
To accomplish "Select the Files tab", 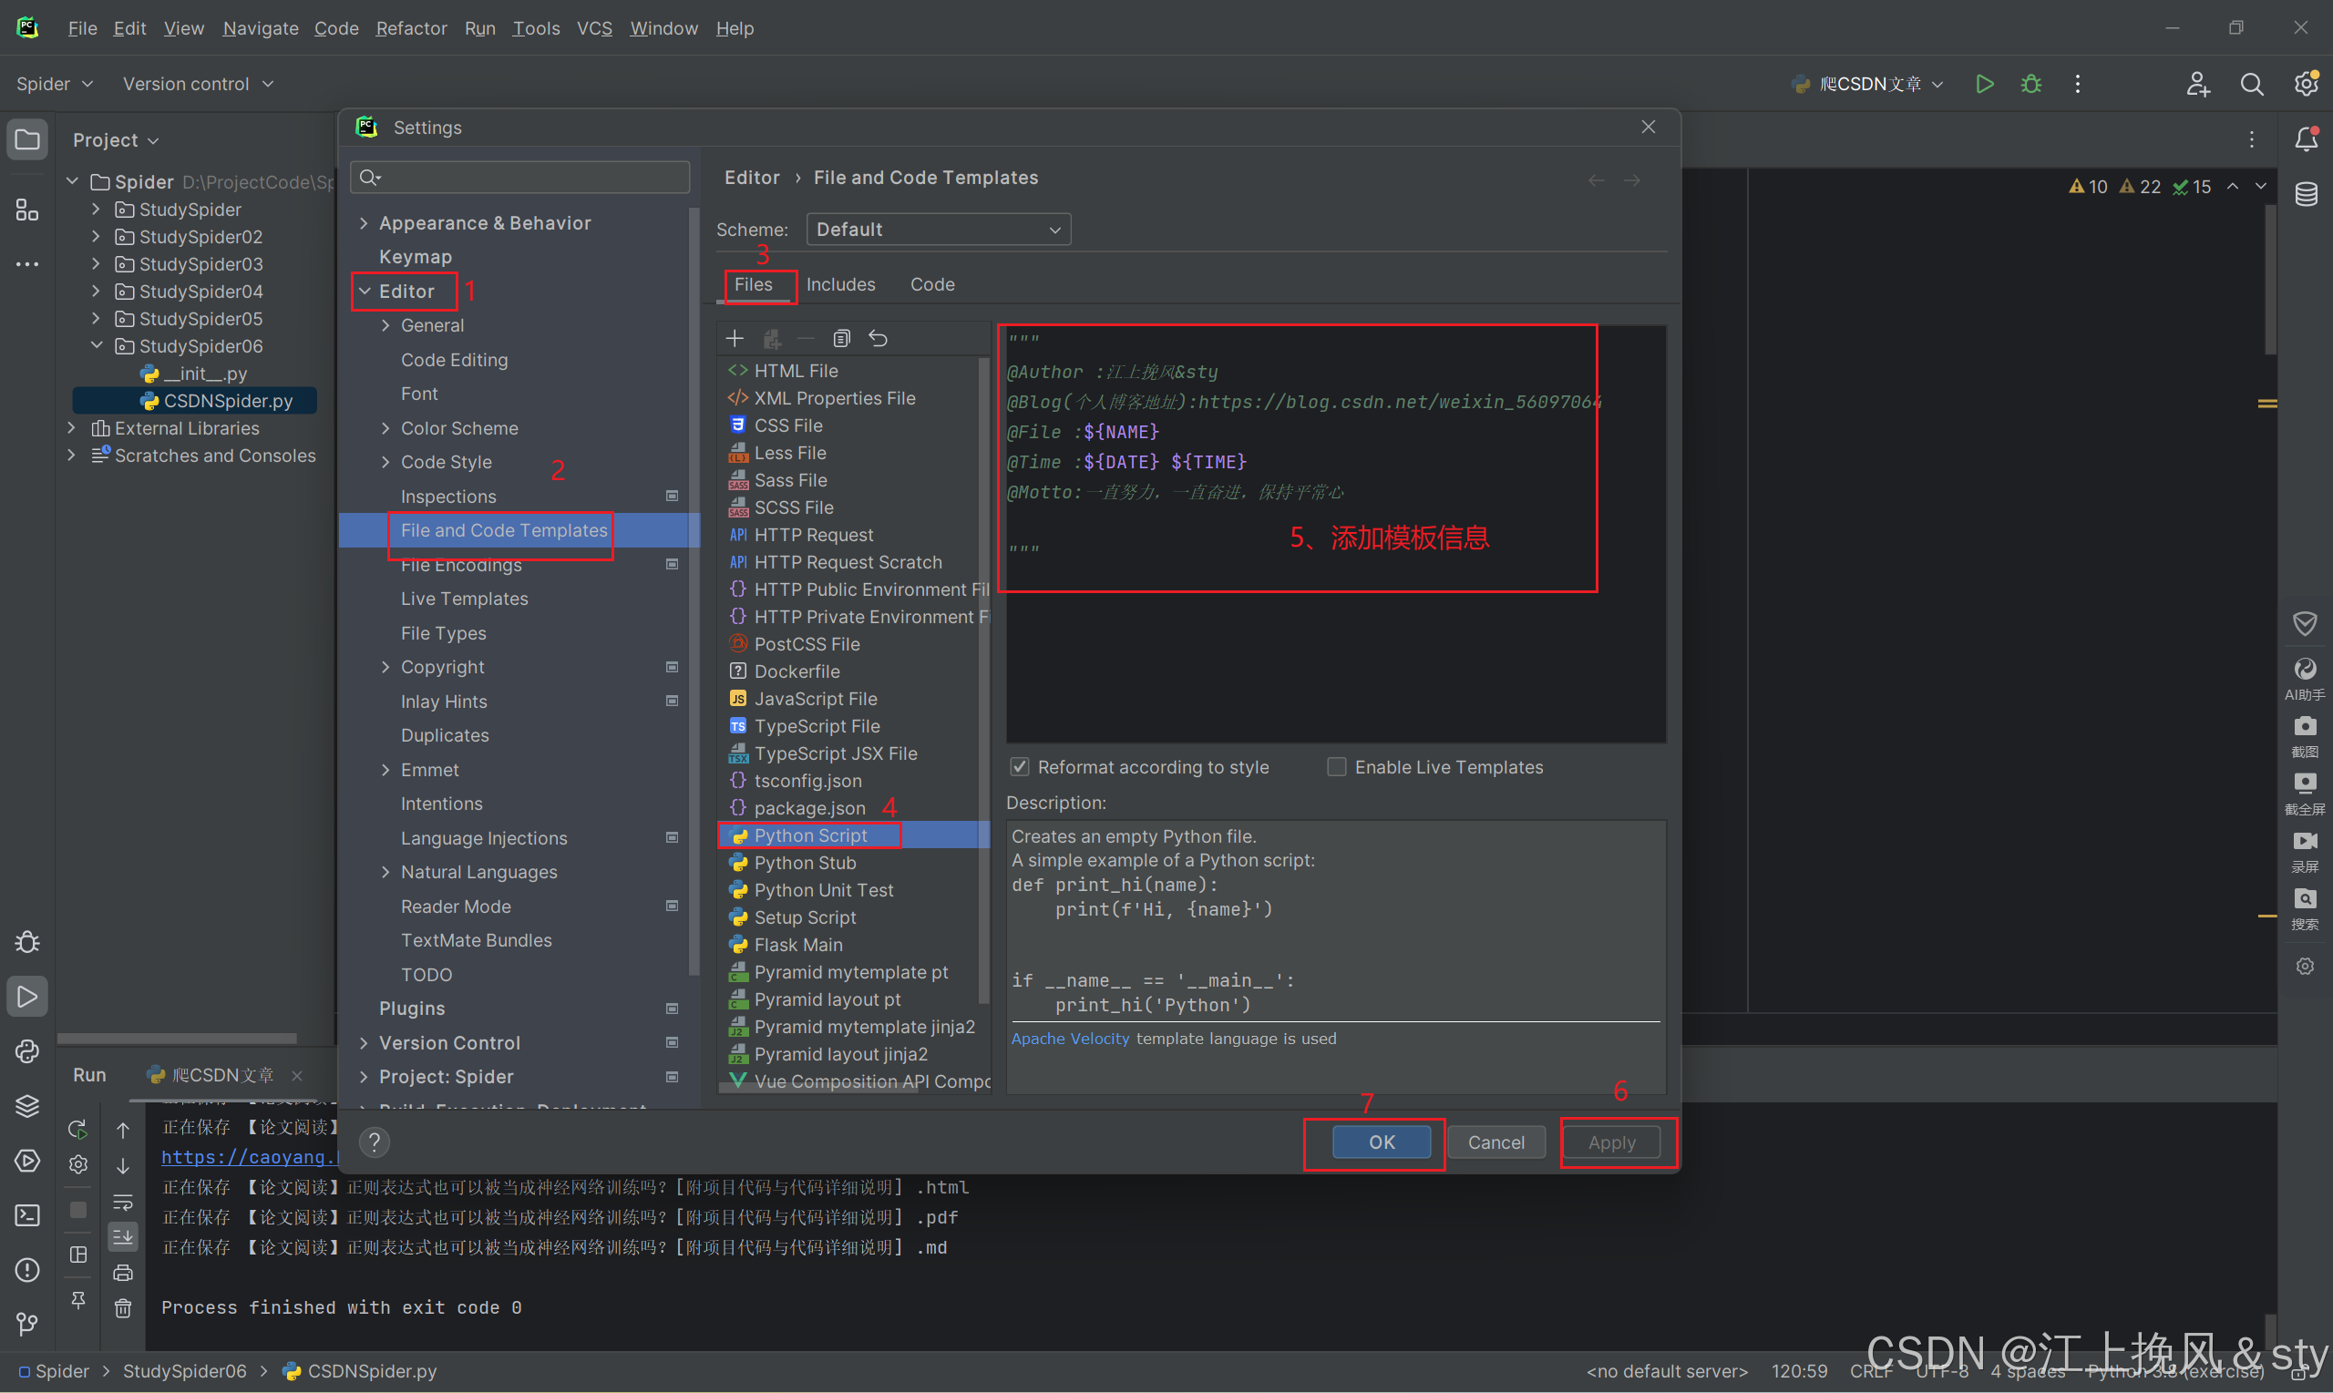I will click(x=753, y=284).
